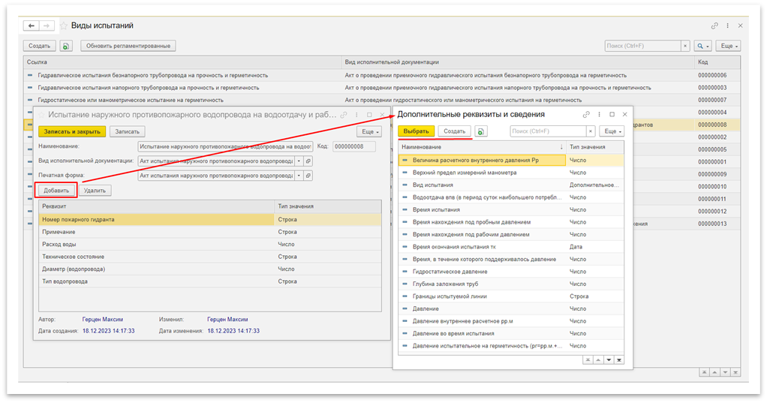
Task: Sort by the Наименование column header
Action: click(480, 147)
